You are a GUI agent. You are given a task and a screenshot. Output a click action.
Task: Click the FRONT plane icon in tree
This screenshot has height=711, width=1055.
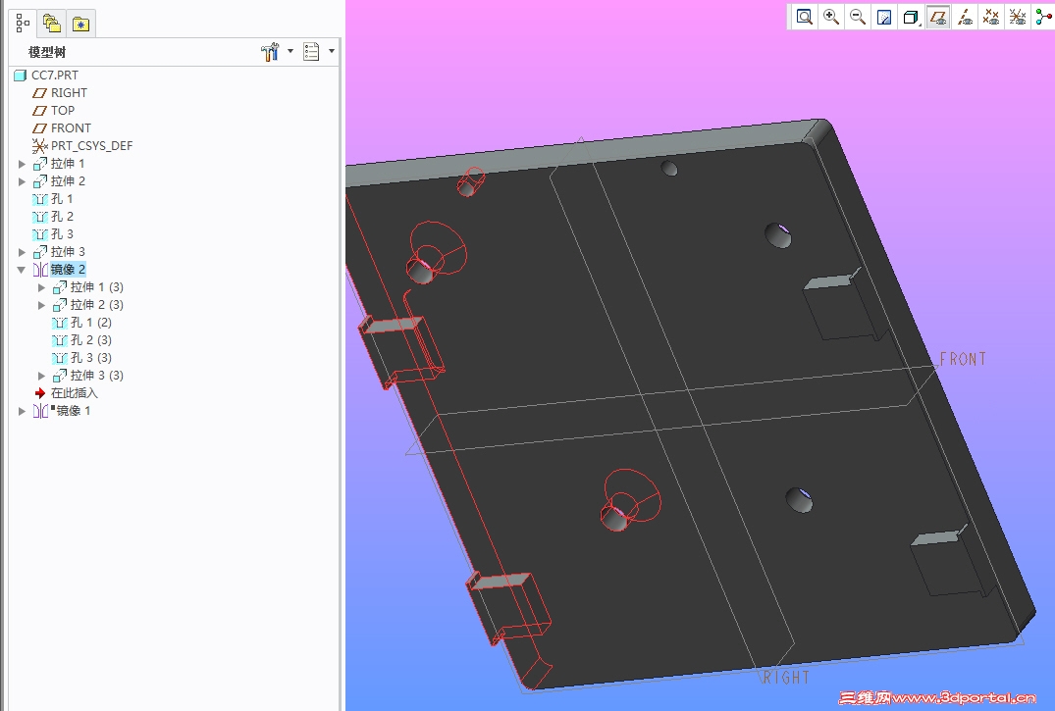point(39,127)
